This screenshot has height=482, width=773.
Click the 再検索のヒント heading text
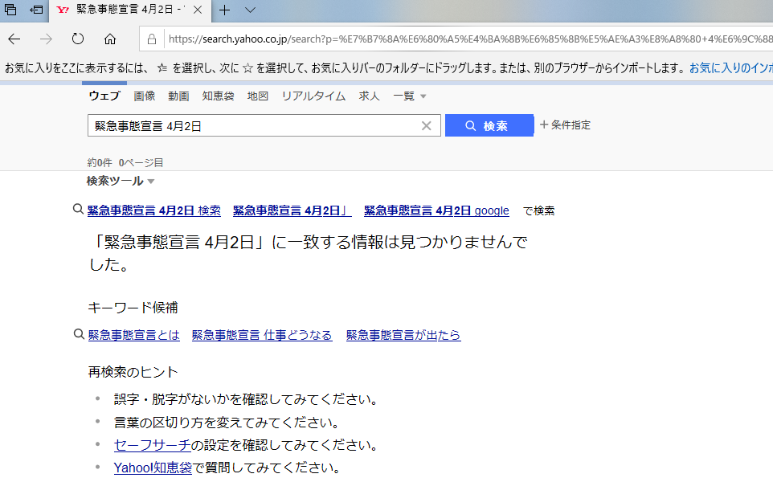[133, 372]
